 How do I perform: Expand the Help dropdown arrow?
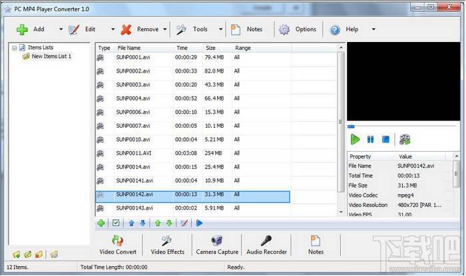click(x=373, y=29)
